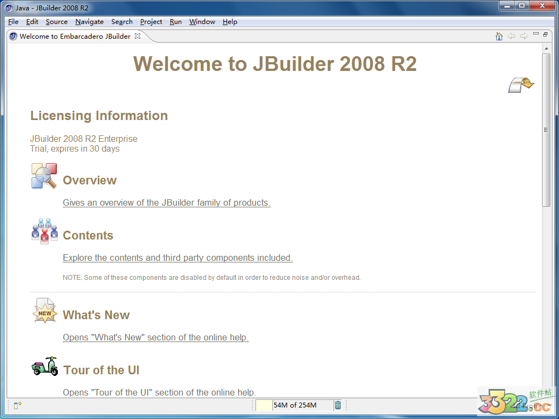
Task: Click the Overview heading
Action: (x=90, y=180)
